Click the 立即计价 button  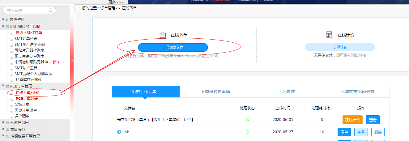(340, 47)
